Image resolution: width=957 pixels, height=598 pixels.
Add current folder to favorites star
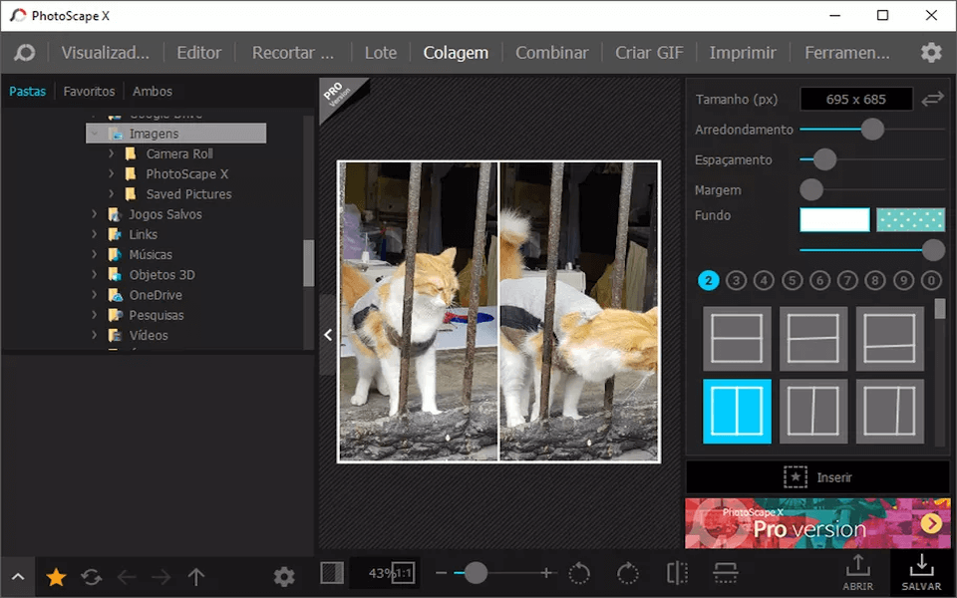[x=56, y=577]
